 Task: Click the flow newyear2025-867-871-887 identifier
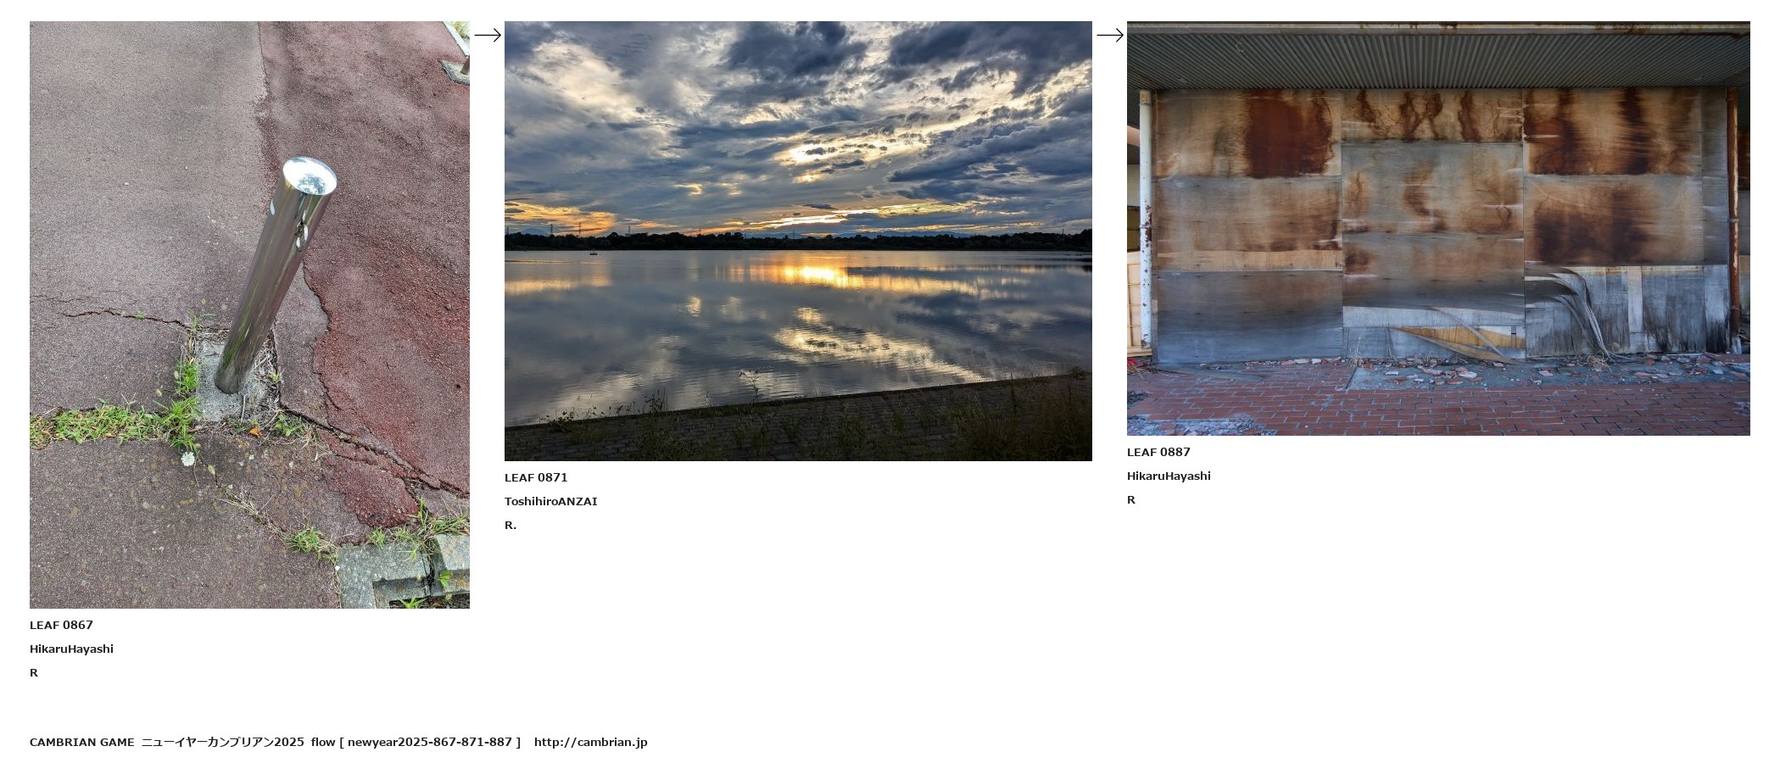(x=416, y=742)
